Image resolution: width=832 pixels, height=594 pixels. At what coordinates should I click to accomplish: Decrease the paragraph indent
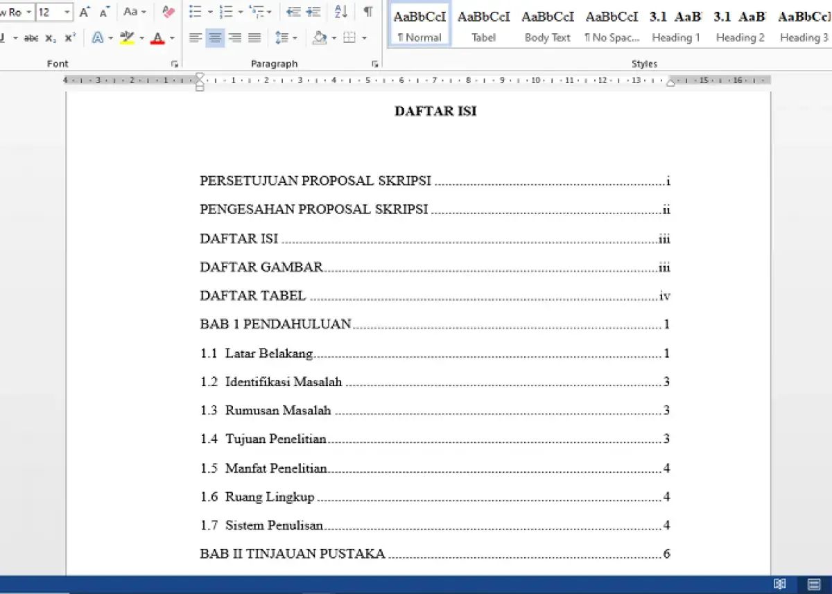coord(293,12)
